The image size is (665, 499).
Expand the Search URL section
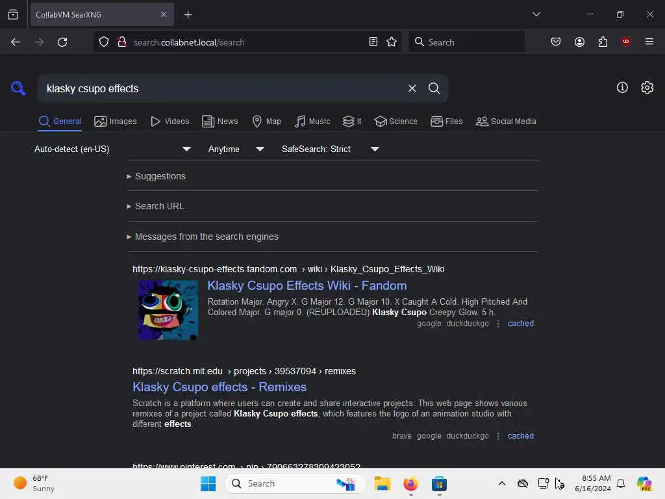point(156,206)
